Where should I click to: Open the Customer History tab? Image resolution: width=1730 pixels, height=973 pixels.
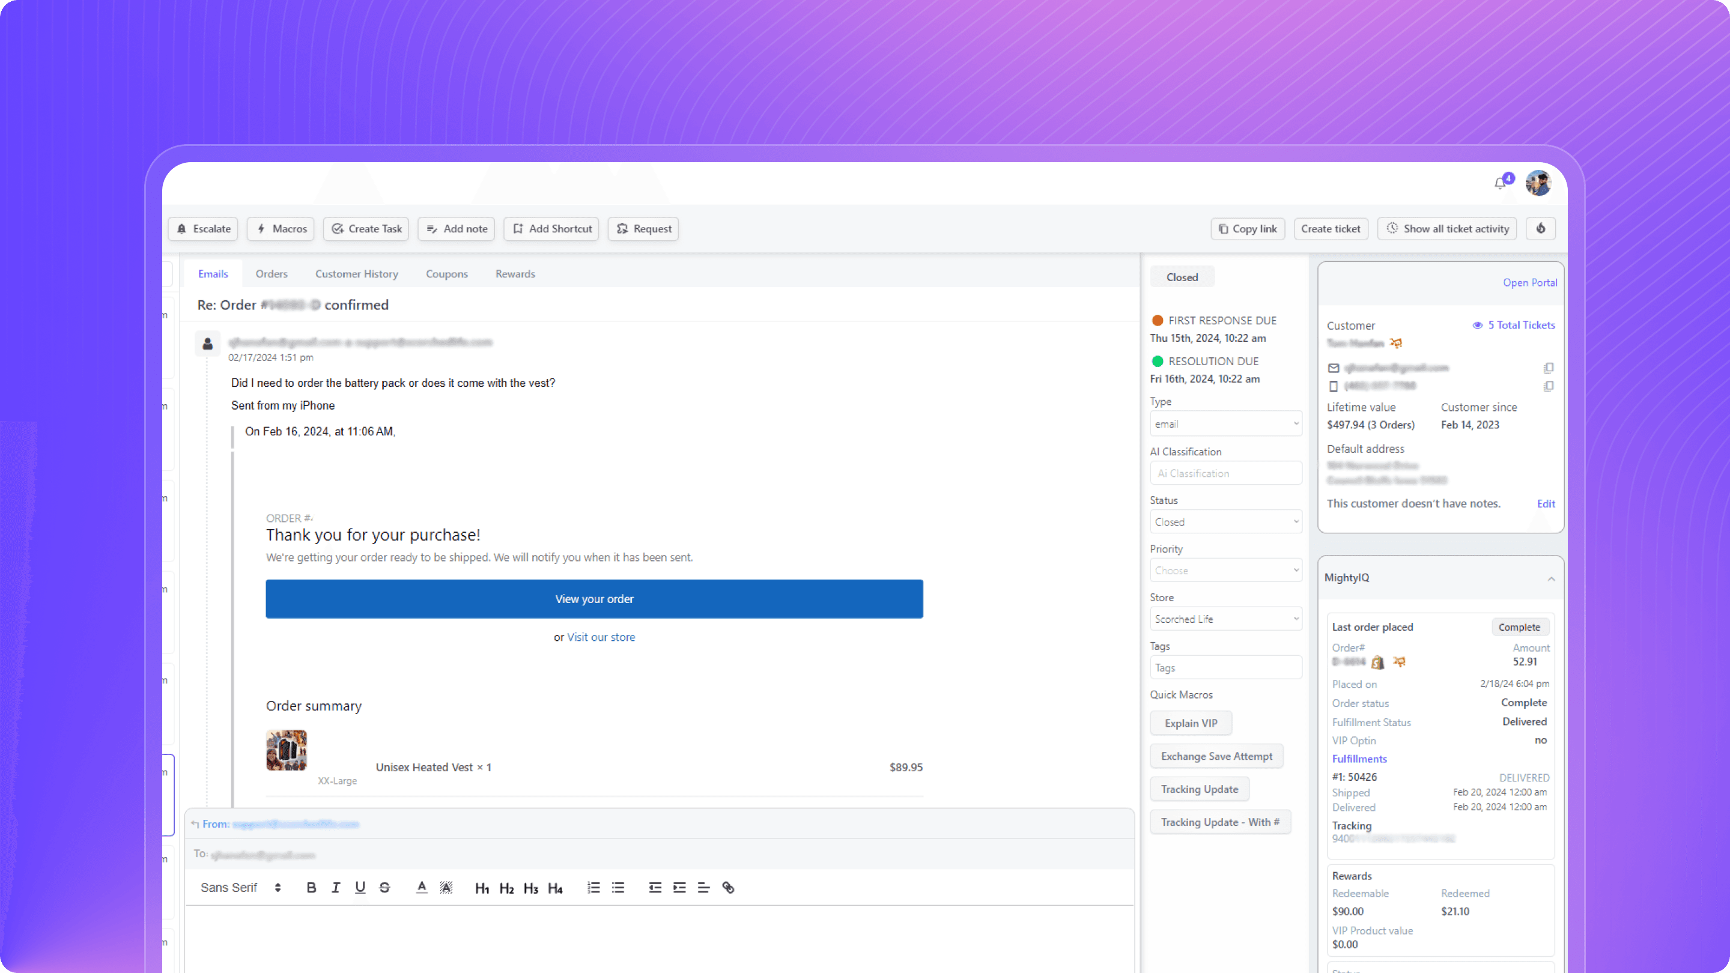357,274
